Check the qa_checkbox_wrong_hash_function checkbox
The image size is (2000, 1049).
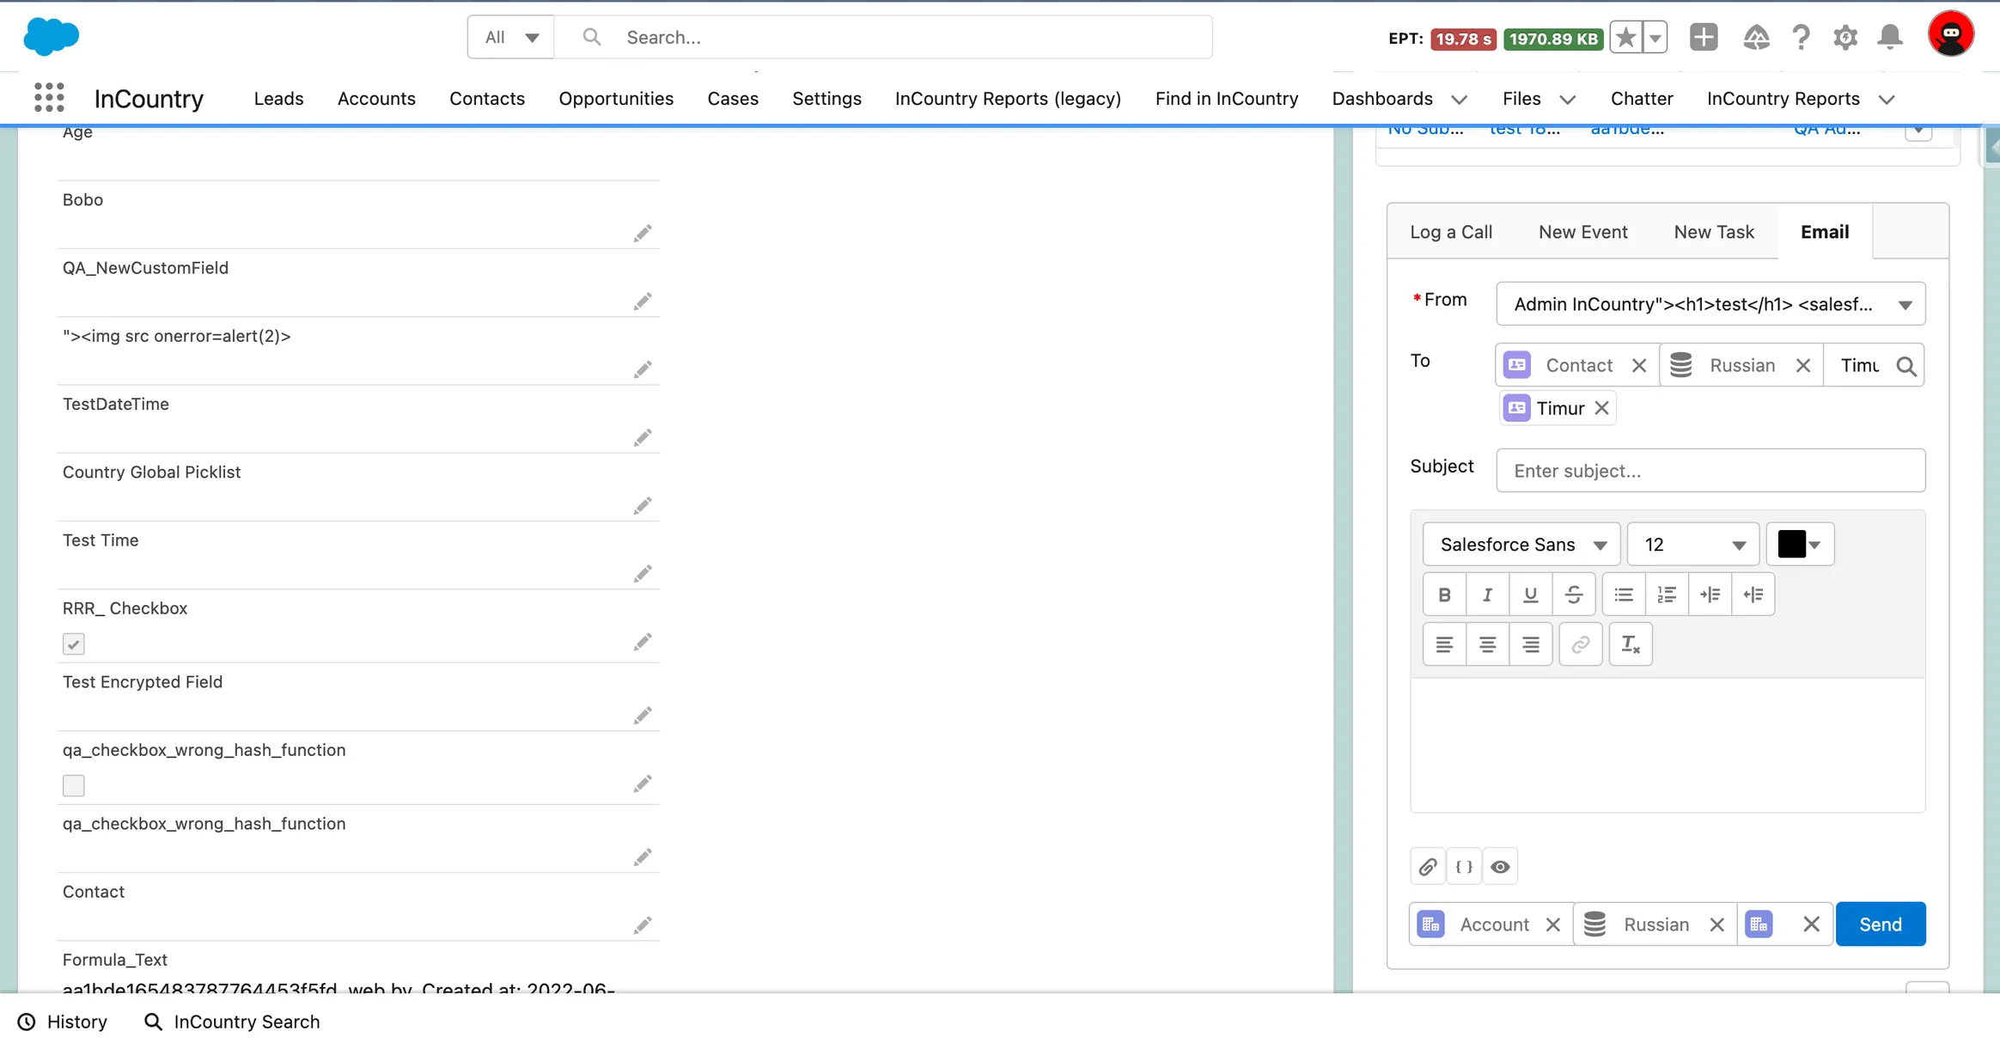pos(74,784)
